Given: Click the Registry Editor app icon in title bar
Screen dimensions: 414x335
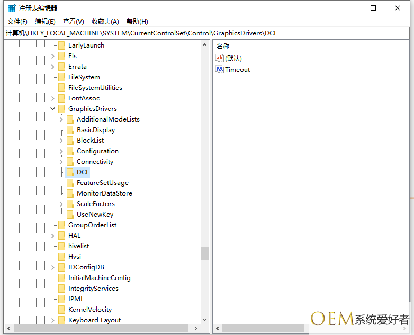Looking at the screenshot, I should pos(12,8).
